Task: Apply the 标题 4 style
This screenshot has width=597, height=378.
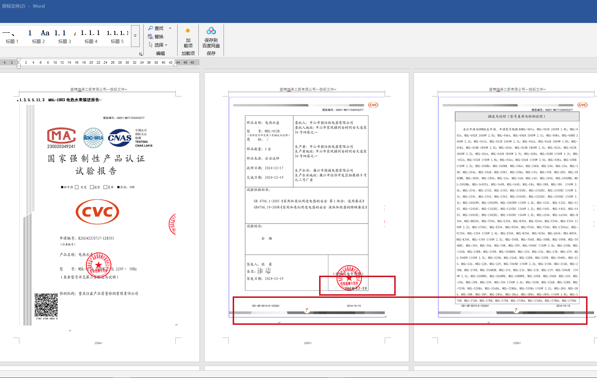Action: pos(91,36)
